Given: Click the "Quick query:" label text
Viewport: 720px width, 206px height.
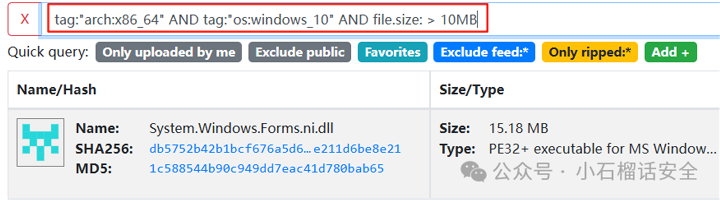Looking at the screenshot, I should pyautogui.click(x=48, y=52).
